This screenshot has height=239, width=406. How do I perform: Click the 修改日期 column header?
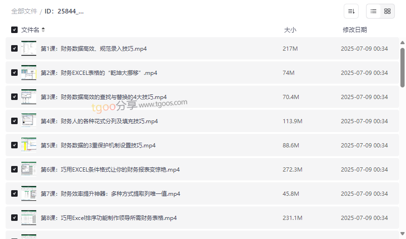[354, 30]
